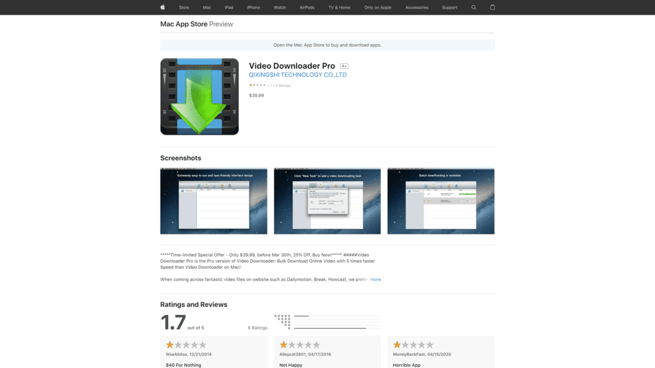This screenshot has height=368, width=655.
Task: View the first screenshot, user-friendly interface
Action: (x=214, y=201)
